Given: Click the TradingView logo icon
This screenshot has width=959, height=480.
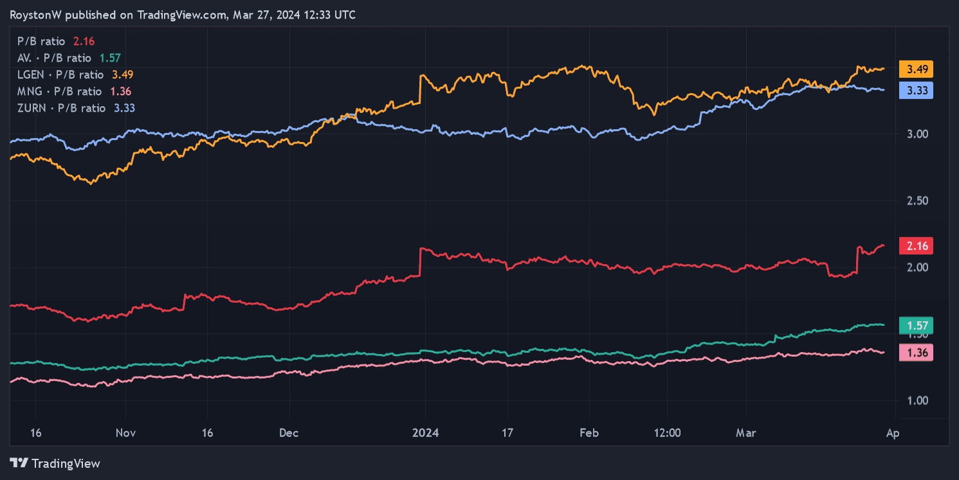Looking at the screenshot, I should [19, 463].
